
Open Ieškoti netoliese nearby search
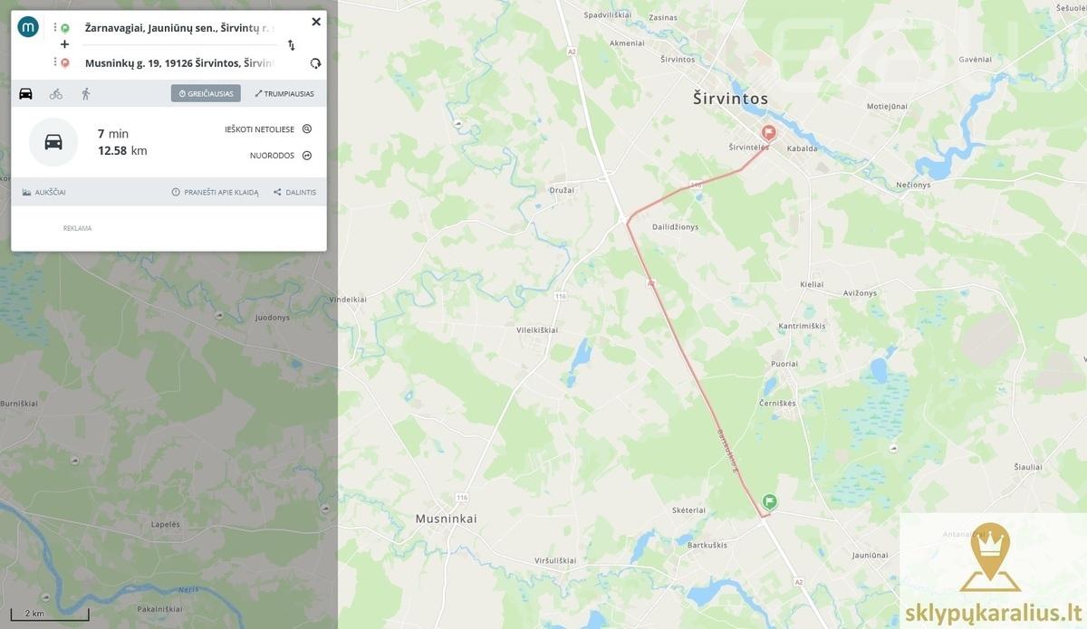coord(268,129)
